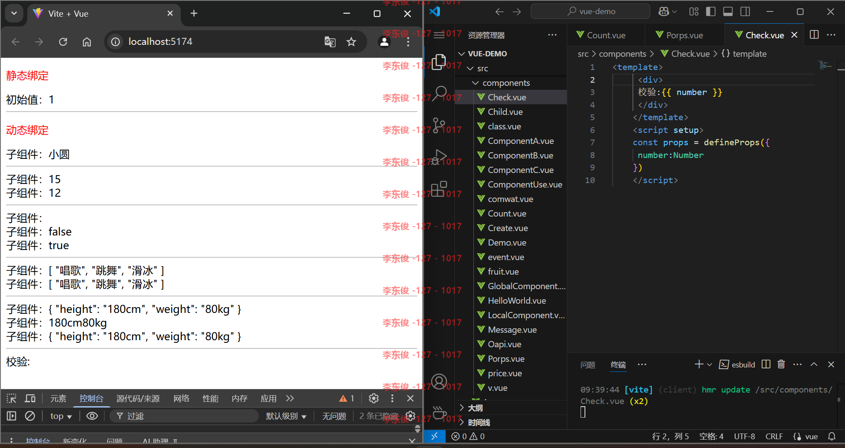Toggle the console sidebar in DevTools
The height and width of the screenshot is (448, 845).
click(x=11, y=416)
